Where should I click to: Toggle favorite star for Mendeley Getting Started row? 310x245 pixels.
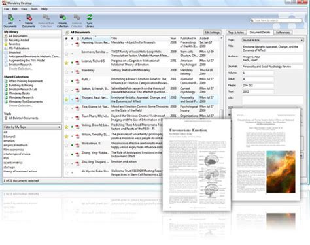(67, 72)
